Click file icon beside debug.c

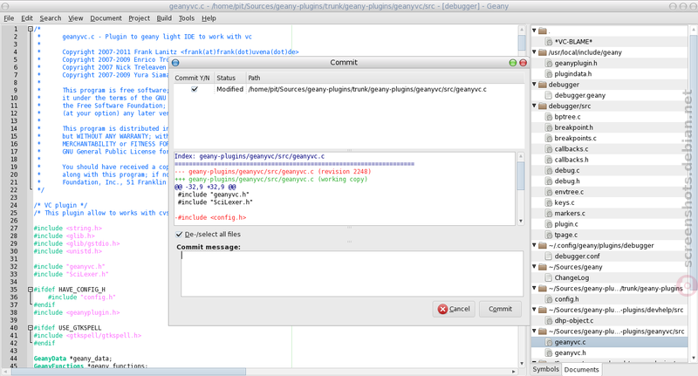(549, 170)
